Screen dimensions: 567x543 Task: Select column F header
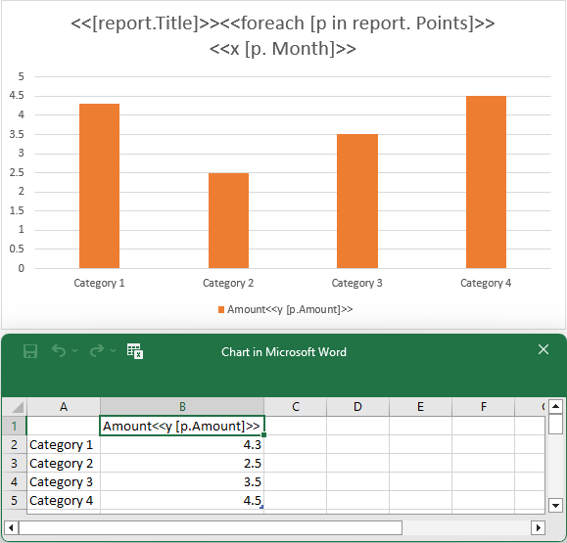[483, 407]
